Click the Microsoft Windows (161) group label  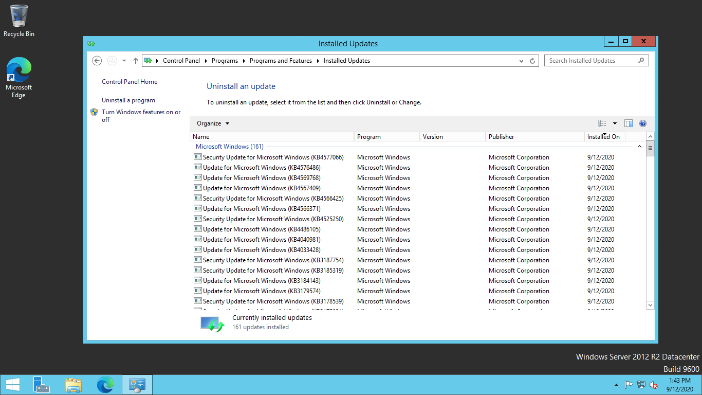pyautogui.click(x=230, y=147)
